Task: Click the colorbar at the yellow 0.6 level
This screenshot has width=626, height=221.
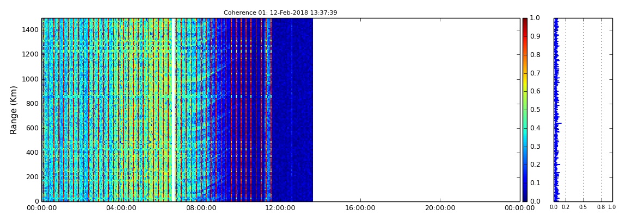Action: [525, 91]
